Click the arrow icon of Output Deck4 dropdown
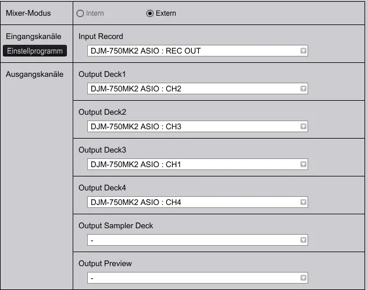368x290 pixels. tap(303, 202)
